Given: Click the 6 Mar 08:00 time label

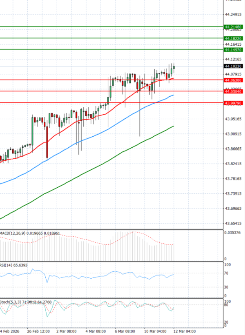Looking at the screenshot, I should click(x=125, y=331).
